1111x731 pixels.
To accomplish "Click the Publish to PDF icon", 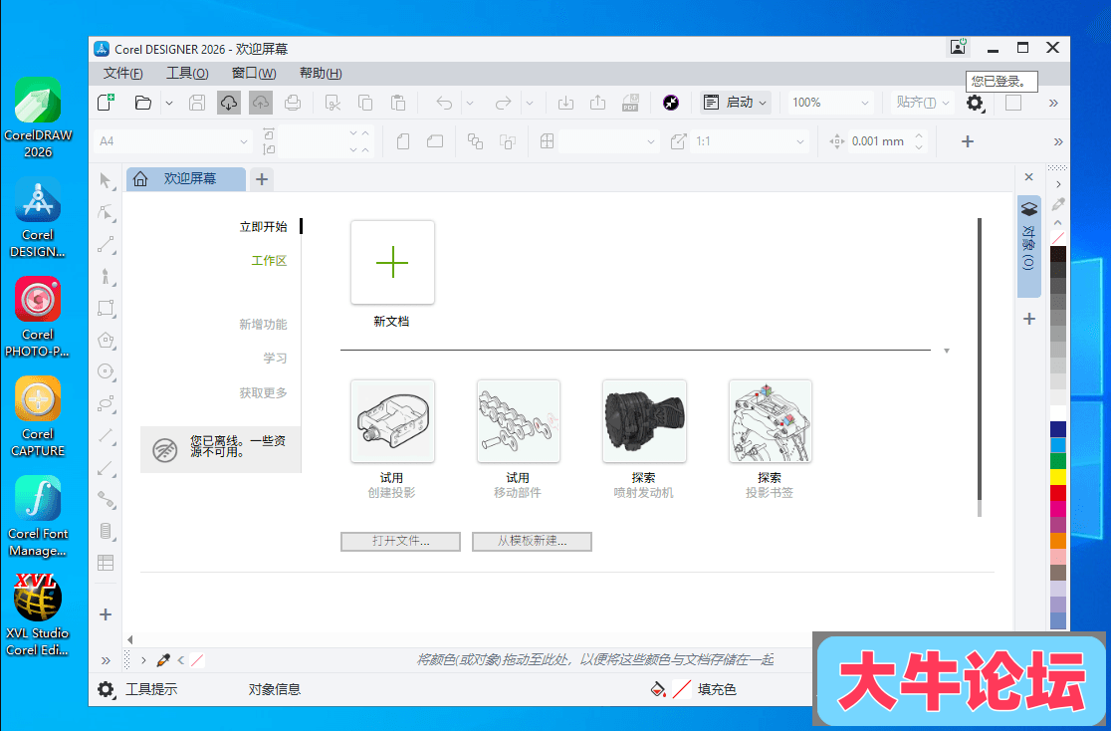I will tap(630, 103).
